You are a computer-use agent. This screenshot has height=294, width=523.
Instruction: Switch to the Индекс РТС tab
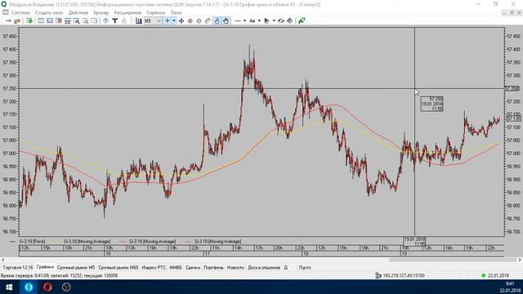pos(154,267)
